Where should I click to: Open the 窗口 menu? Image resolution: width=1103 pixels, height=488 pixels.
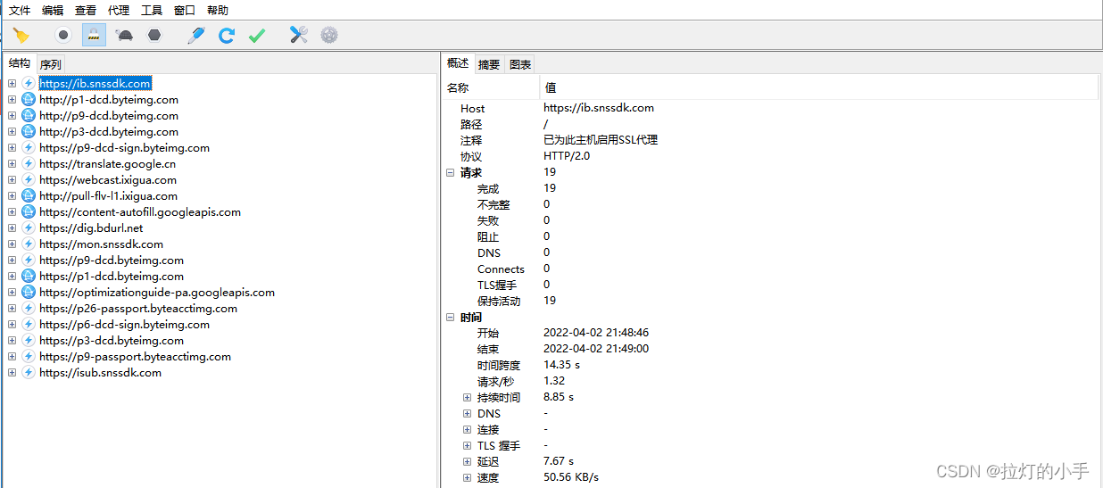(x=185, y=11)
